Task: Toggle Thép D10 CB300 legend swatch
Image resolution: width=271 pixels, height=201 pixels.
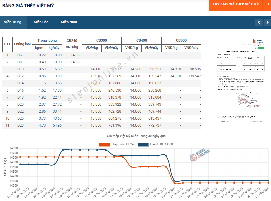Action: click(143, 144)
